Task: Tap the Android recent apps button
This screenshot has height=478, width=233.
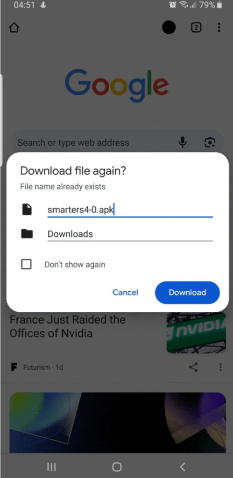Action: 51,466
